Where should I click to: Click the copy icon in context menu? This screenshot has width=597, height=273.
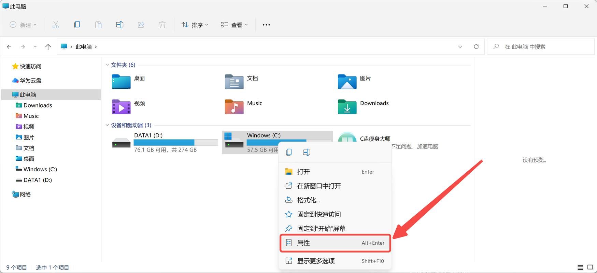pyautogui.click(x=289, y=152)
